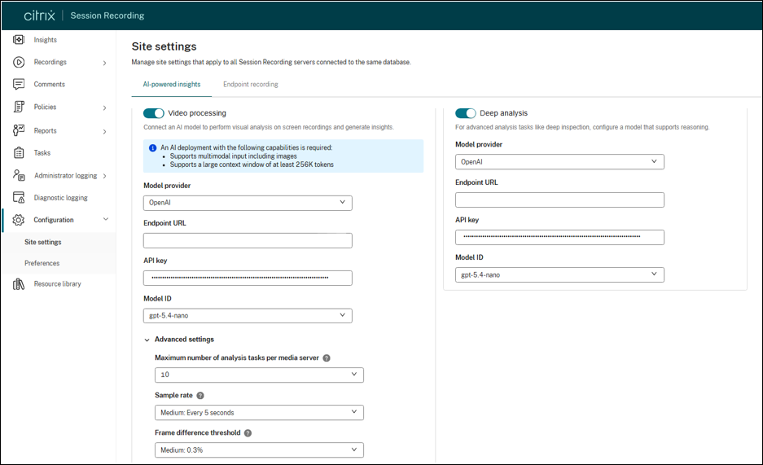
Task: Open Preferences in sidebar
Action: [42, 263]
